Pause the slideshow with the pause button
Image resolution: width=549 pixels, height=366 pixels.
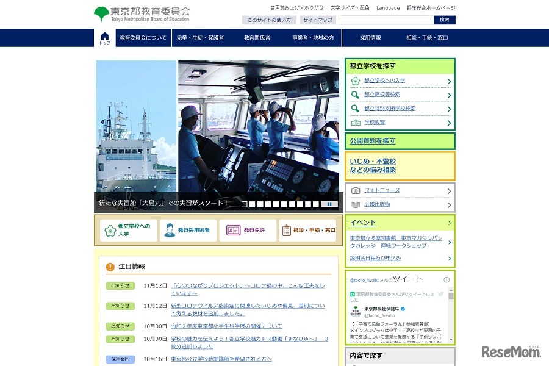[x=328, y=203]
